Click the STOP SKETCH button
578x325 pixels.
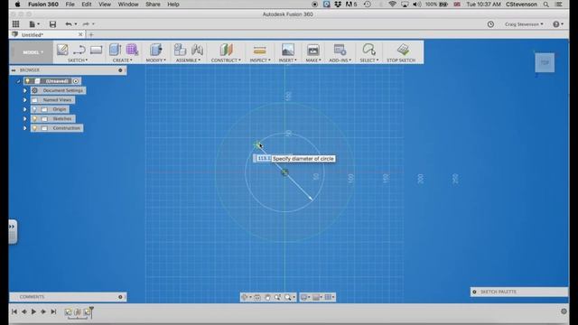click(401, 52)
